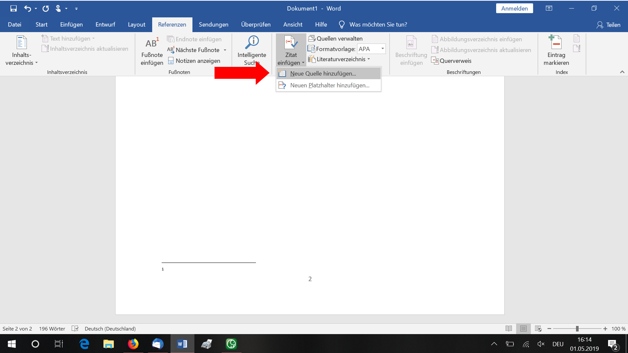628x353 pixels.
Task: Open the Einfügen ribbon tab
Action: point(71,24)
